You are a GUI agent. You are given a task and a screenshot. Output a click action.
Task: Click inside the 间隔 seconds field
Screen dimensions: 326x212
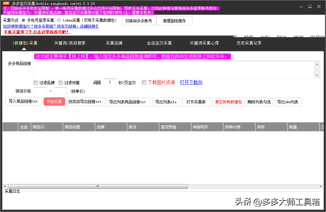[110, 82]
